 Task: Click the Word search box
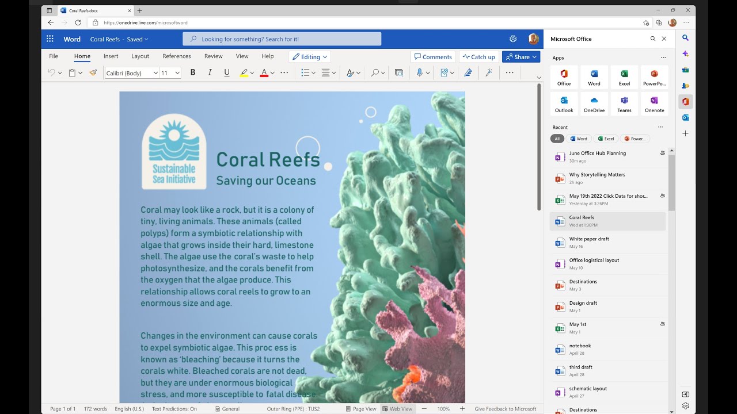[282, 39]
